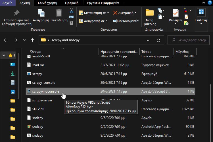This screenshot has width=213, height=142.
Task: Open Desktop from the sidebar
Action: [x=13, y=64]
